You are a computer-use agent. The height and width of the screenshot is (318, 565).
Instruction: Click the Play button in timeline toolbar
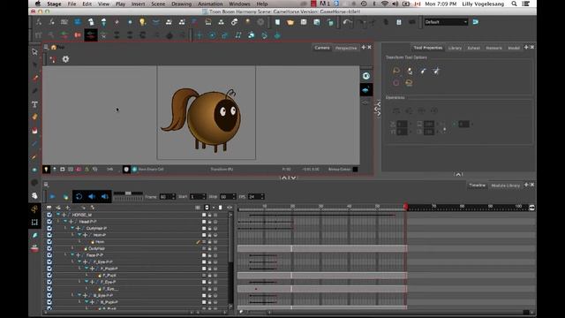tap(53, 196)
